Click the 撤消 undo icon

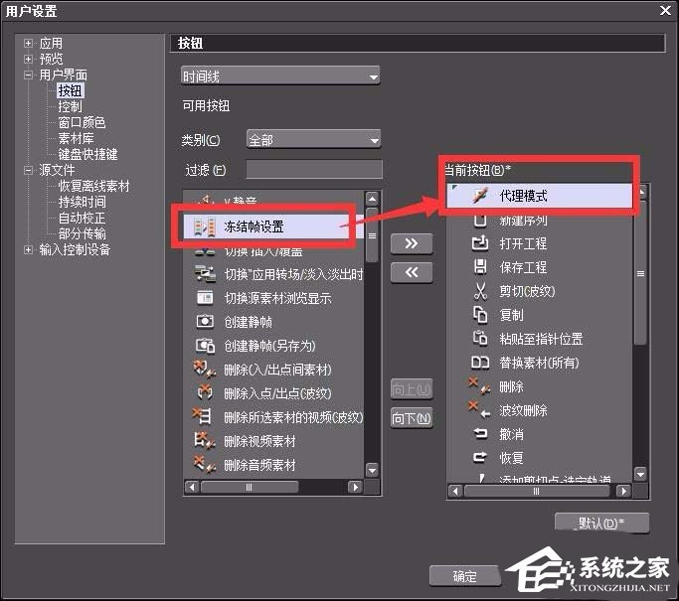coord(480,433)
